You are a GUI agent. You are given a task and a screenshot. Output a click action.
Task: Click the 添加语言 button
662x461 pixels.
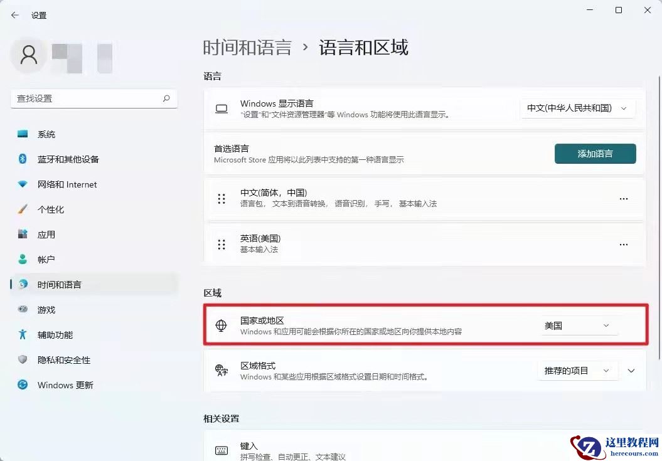click(595, 153)
